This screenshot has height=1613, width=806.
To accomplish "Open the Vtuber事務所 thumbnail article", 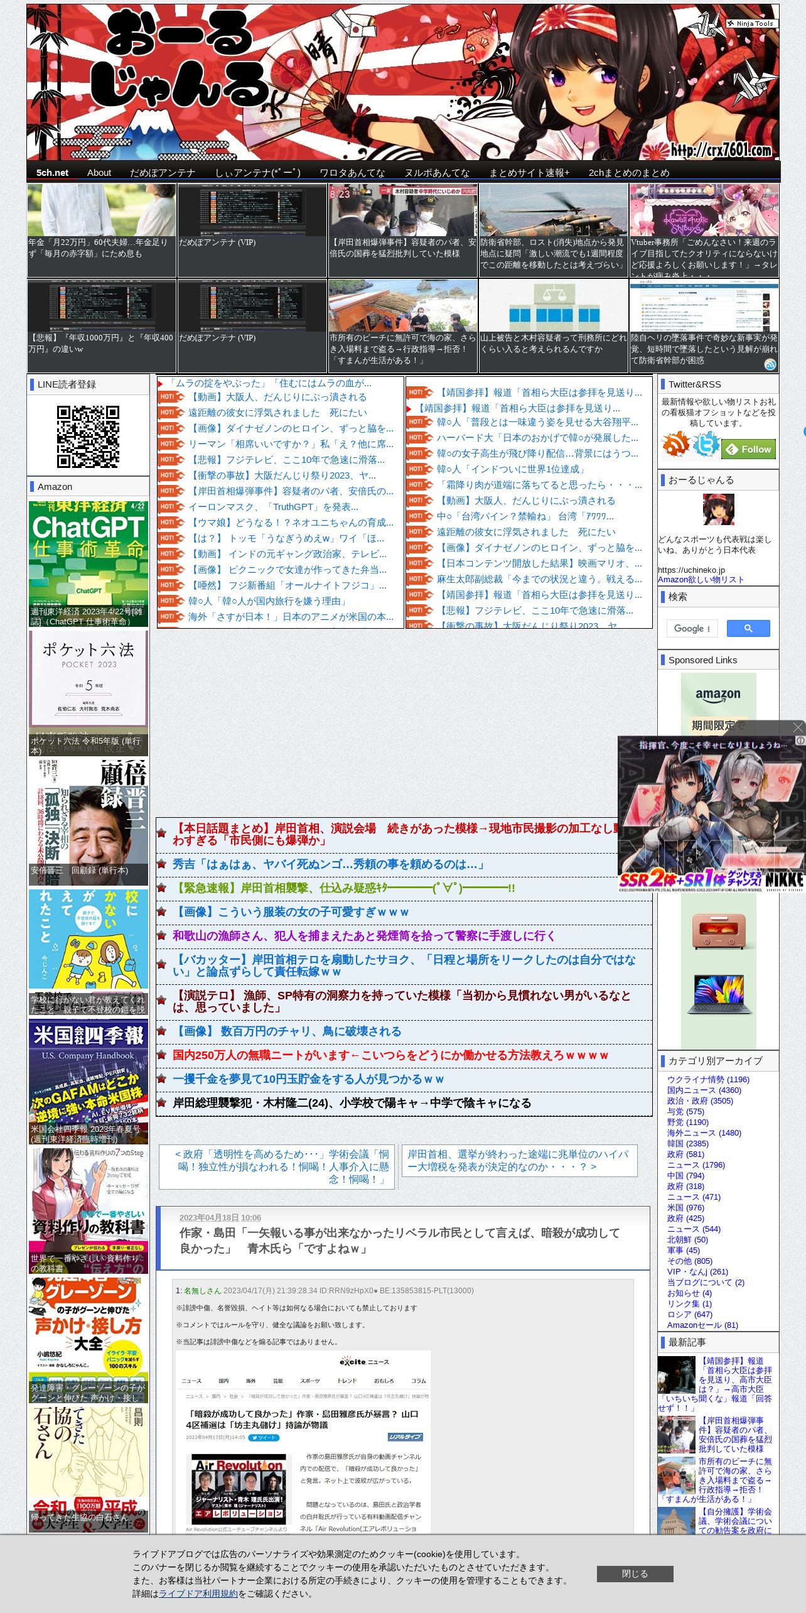I will [704, 230].
